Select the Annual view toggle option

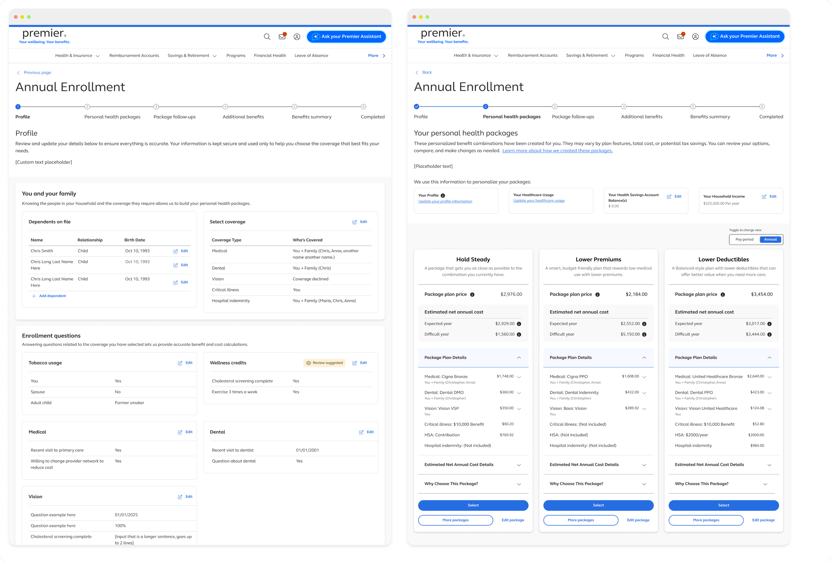(770, 240)
